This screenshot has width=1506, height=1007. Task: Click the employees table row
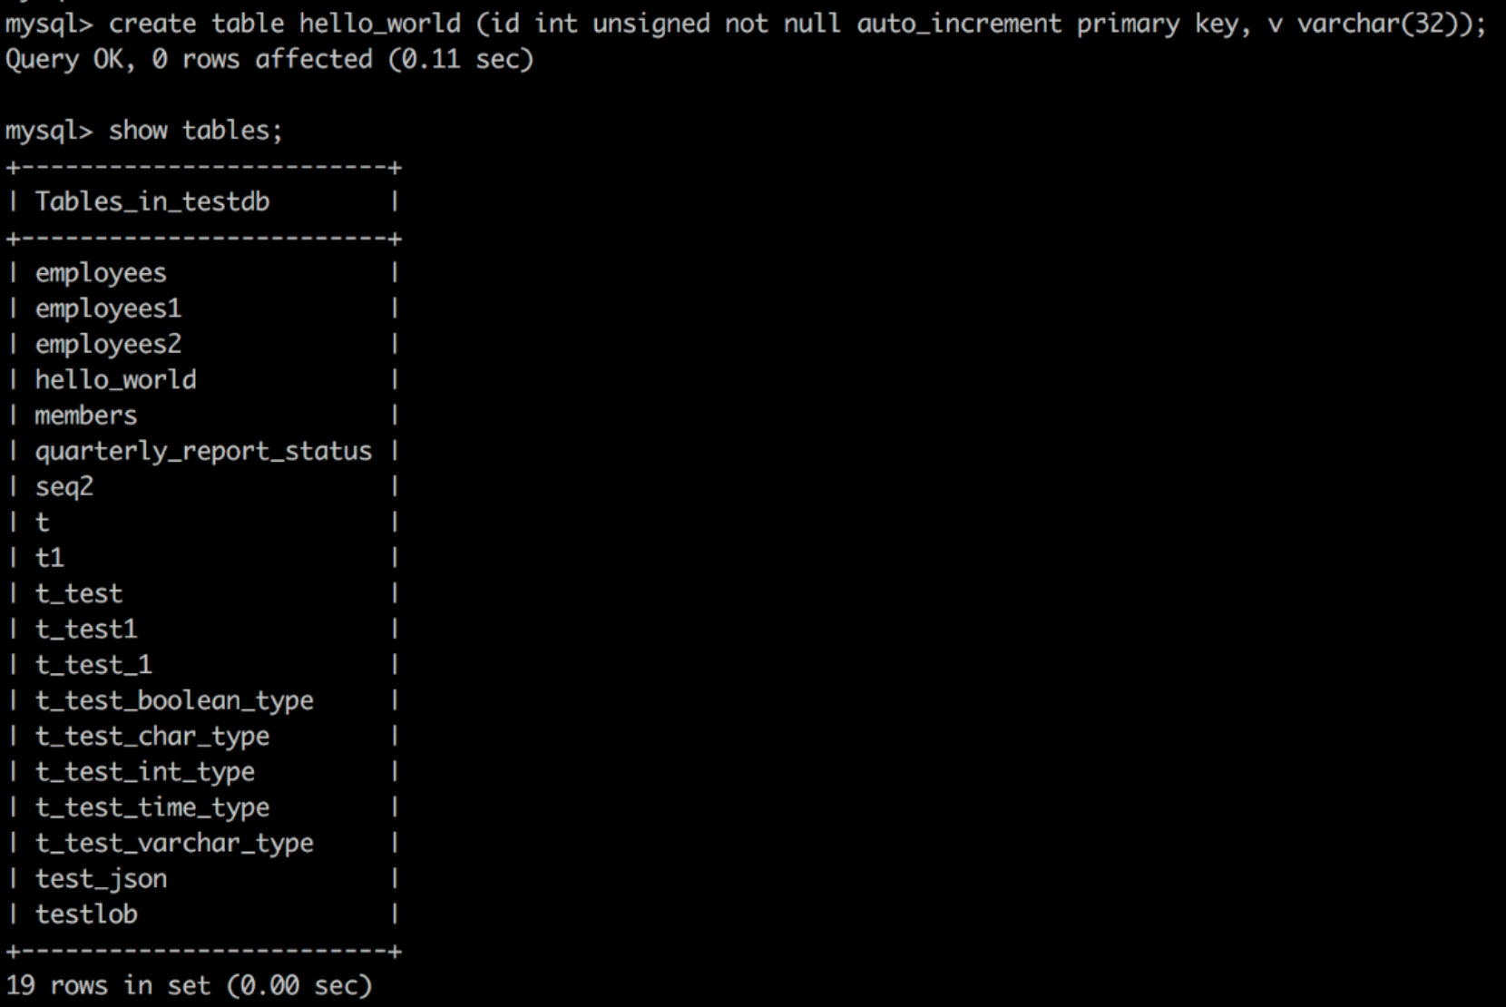click(101, 272)
